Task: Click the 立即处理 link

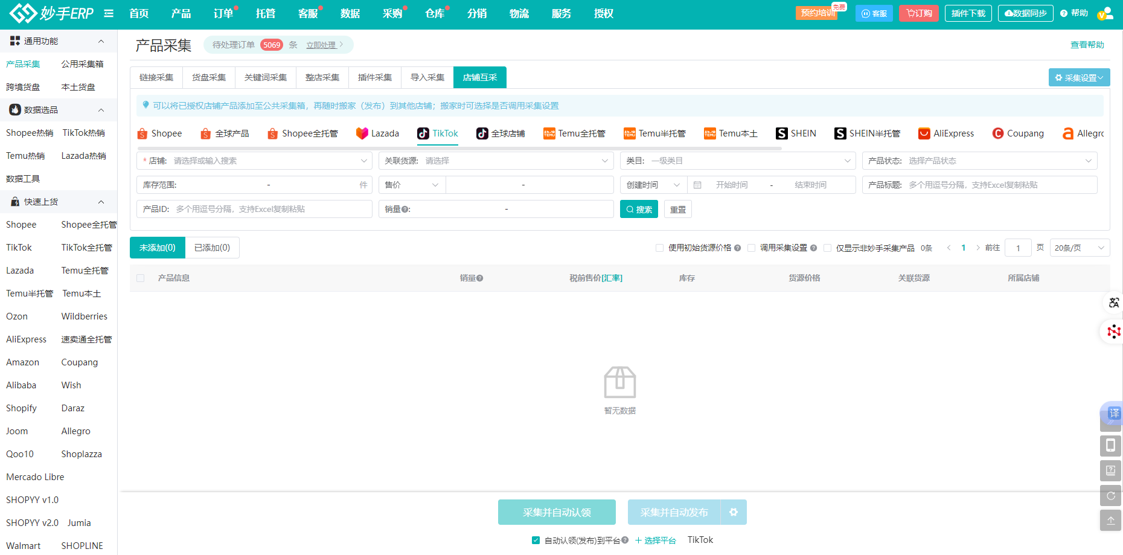Action: pos(321,45)
